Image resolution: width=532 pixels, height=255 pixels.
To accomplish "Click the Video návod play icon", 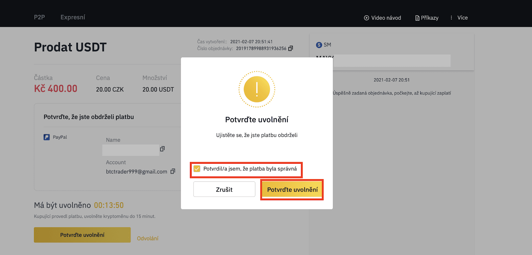I will (366, 18).
